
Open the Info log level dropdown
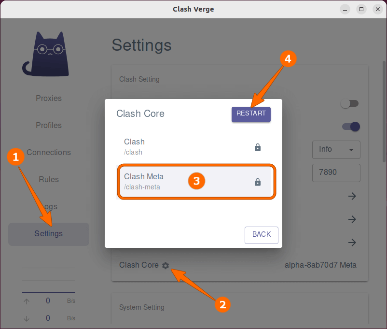(336, 149)
